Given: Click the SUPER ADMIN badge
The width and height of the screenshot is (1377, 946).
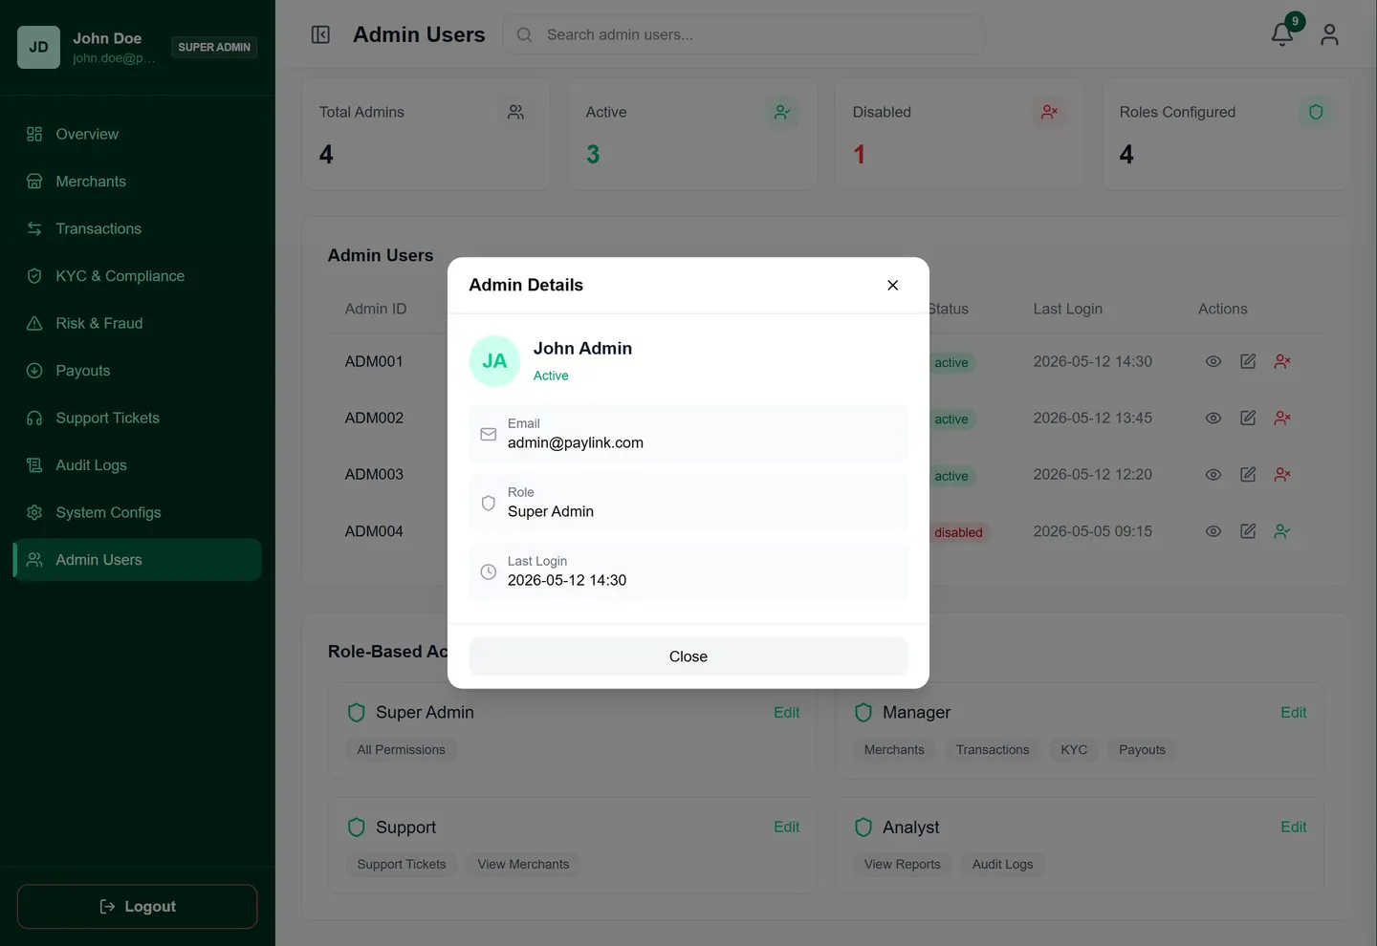Looking at the screenshot, I should click(214, 47).
